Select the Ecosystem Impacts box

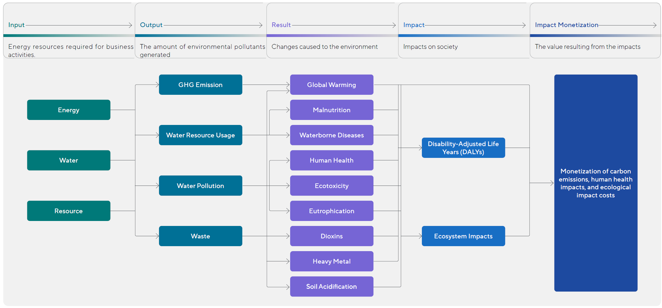pyautogui.click(x=463, y=236)
